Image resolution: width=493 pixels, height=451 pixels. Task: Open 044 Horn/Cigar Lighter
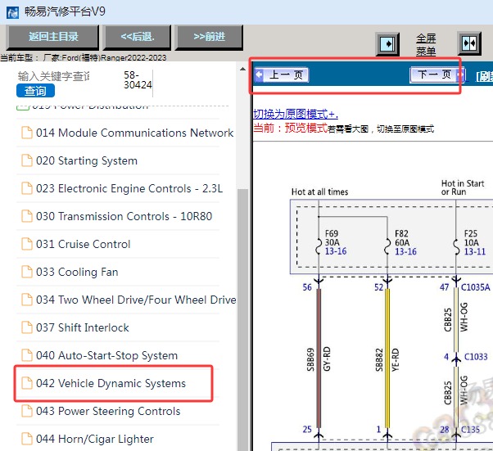[x=95, y=439]
